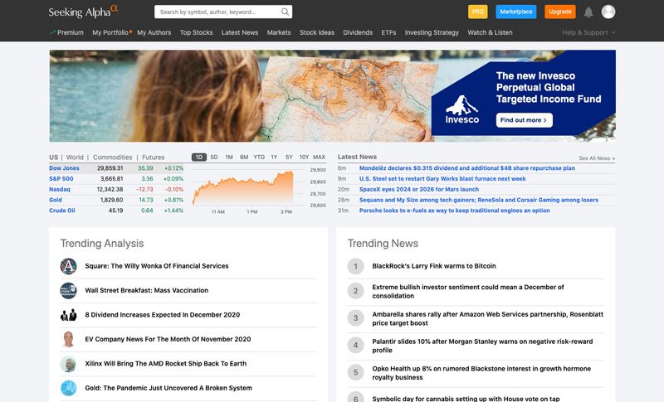Select 1Y chart range

click(x=274, y=157)
